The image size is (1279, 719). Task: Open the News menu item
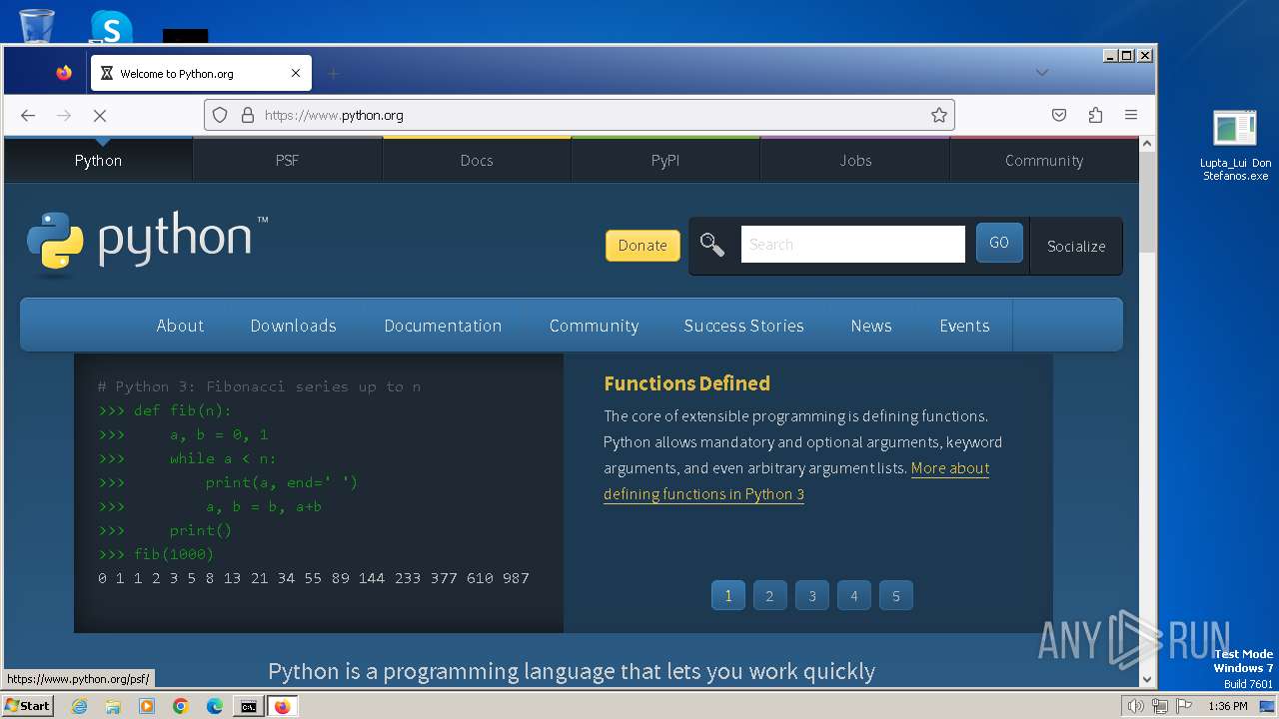tap(871, 326)
